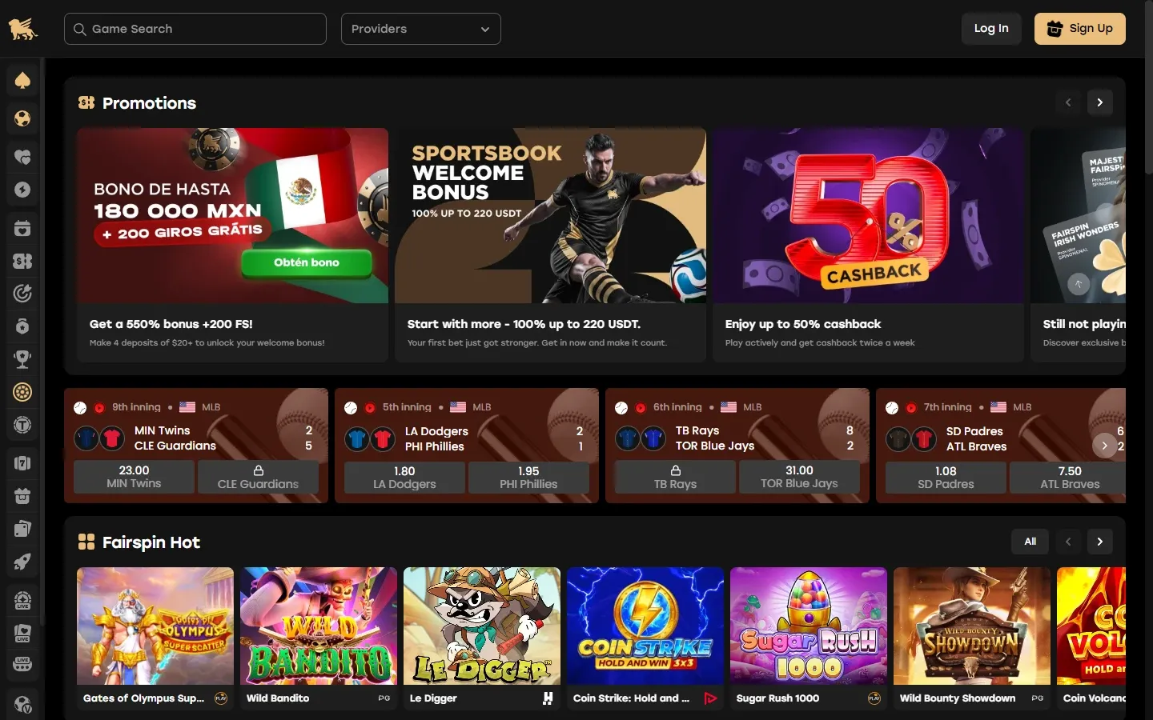Click the Promotions section header icon
The height and width of the screenshot is (720, 1153).
coord(86,102)
